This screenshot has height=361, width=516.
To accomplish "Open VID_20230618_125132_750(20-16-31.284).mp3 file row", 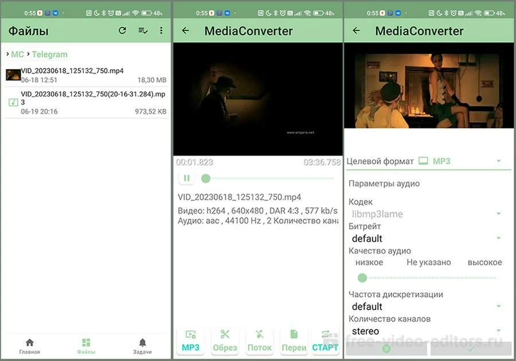I will [86, 102].
